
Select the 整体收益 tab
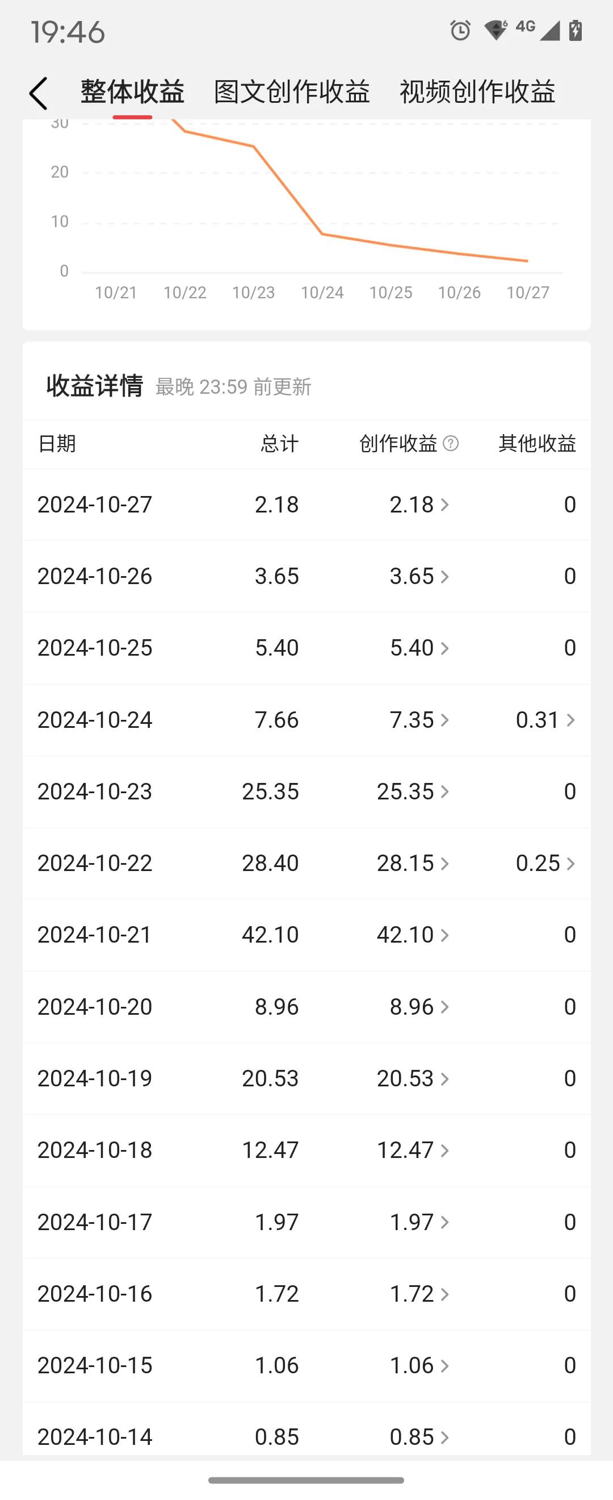tap(133, 92)
